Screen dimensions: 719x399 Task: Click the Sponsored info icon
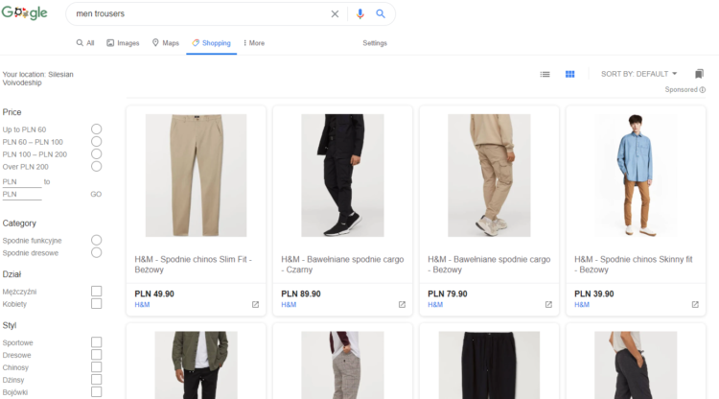point(702,90)
